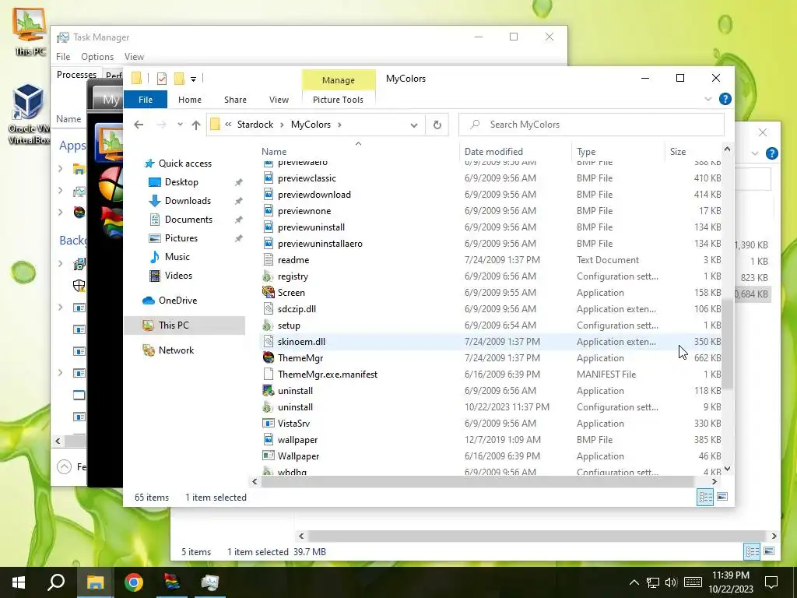Open Options menu in Task Manager
This screenshot has width=797, height=598.
[97, 57]
